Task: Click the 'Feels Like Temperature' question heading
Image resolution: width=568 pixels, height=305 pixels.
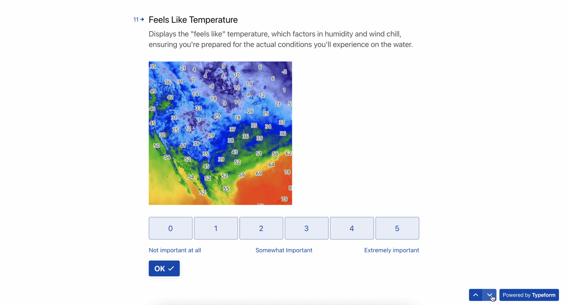Action: [x=193, y=20]
